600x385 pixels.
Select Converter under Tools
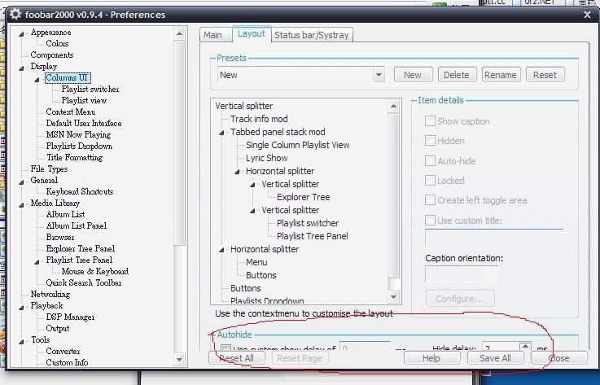(63, 351)
